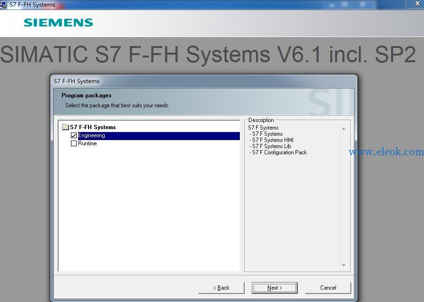424x302 pixels.
Task: Click the S7 F-FH Systems folder icon
Action: [x=65, y=127]
